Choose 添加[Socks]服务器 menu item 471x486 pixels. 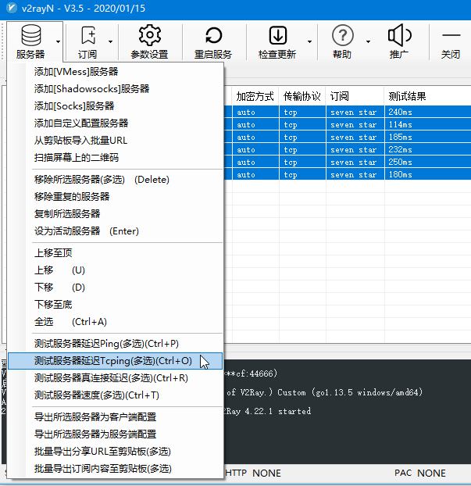pyautogui.click(x=116, y=106)
